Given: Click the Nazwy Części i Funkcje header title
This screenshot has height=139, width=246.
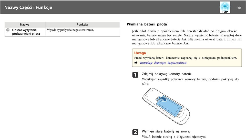Looking at the screenshot, I should (x=28, y=7).
